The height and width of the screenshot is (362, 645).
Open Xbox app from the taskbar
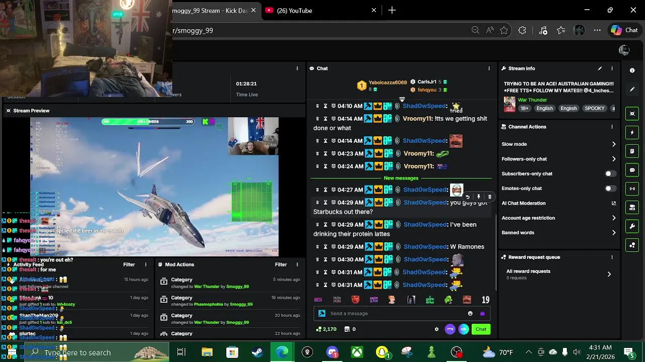coord(357,352)
